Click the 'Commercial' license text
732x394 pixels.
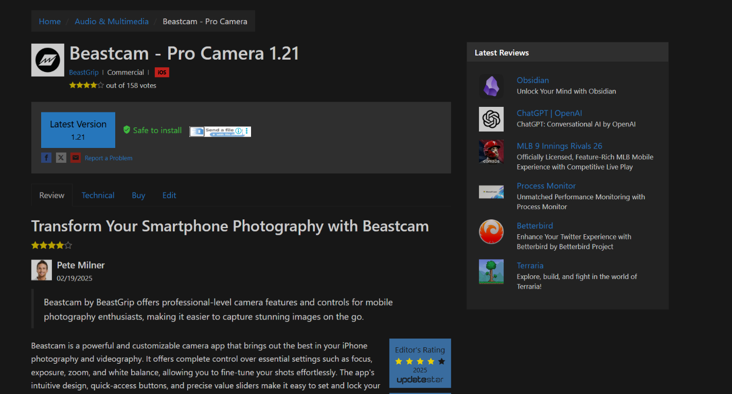(126, 72)
